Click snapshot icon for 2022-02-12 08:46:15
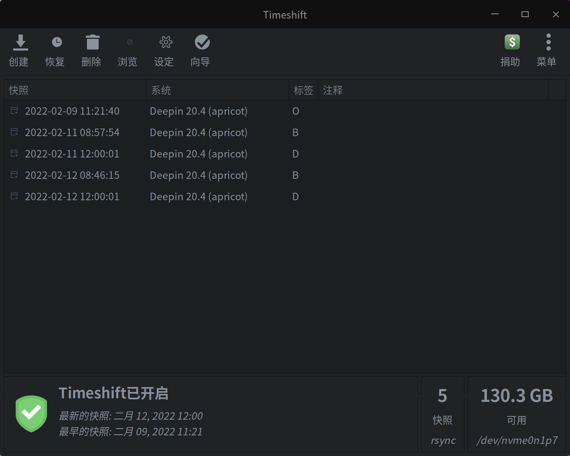Screen dimensions: 570x456 (x=14, y=175)
